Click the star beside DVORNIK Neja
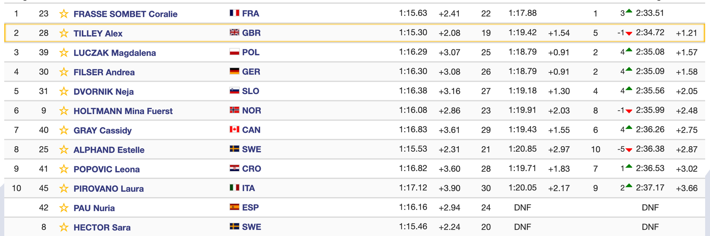The height and width of the screenshot is (236, 710). click(64, 91)
